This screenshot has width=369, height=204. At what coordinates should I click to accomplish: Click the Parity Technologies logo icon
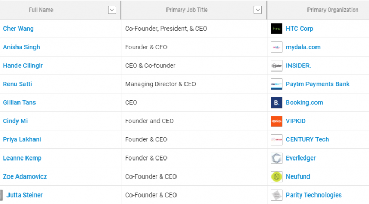277,196
